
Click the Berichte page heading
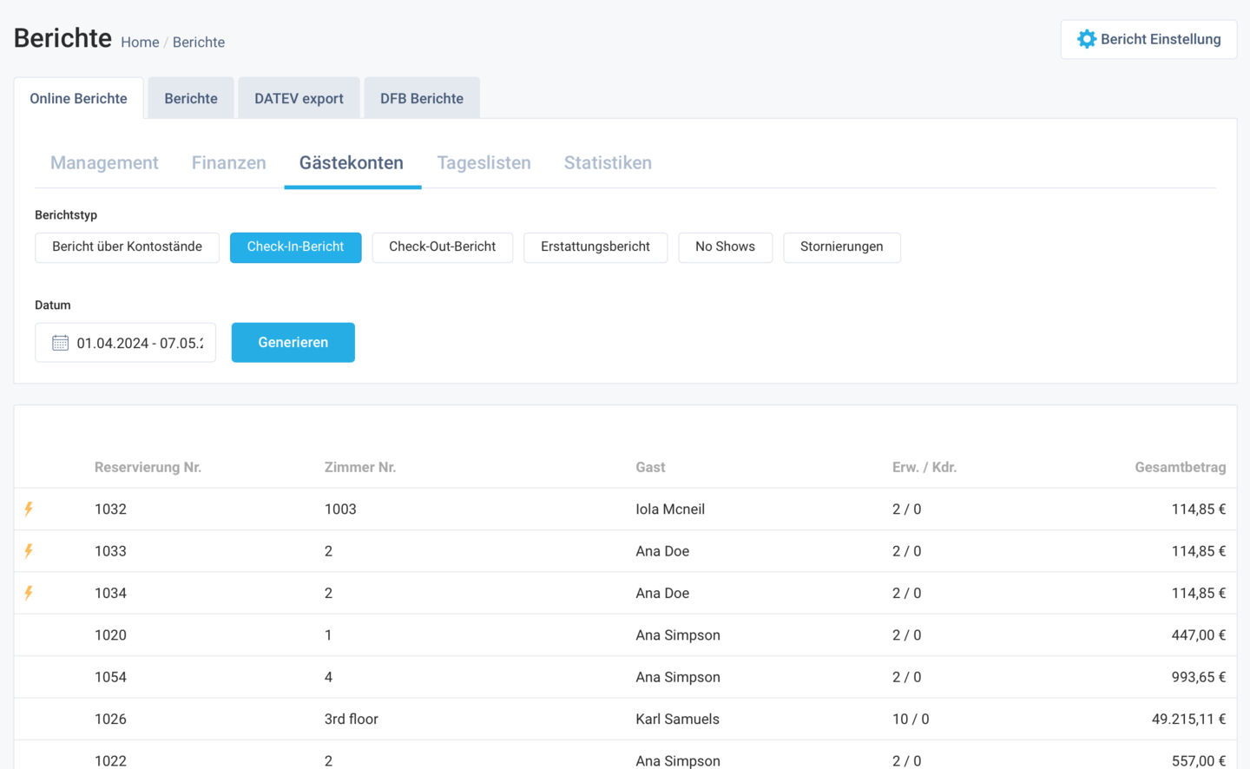coord(62,38)
